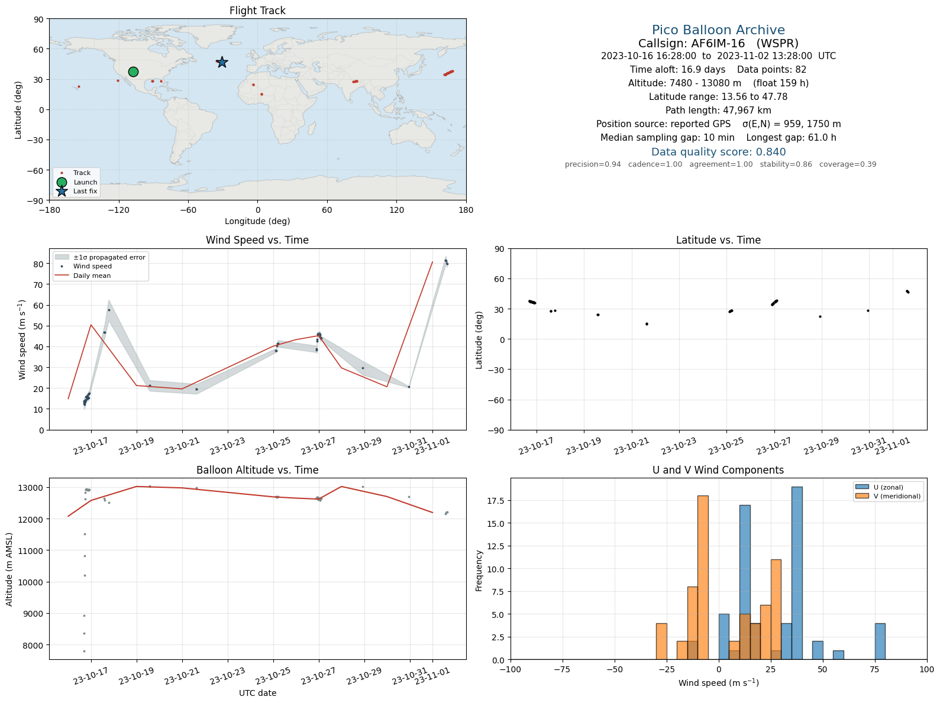Click the "Latitude range: 13.56 to 47.78" line
The image size is (940, 703).
[718, 97]
